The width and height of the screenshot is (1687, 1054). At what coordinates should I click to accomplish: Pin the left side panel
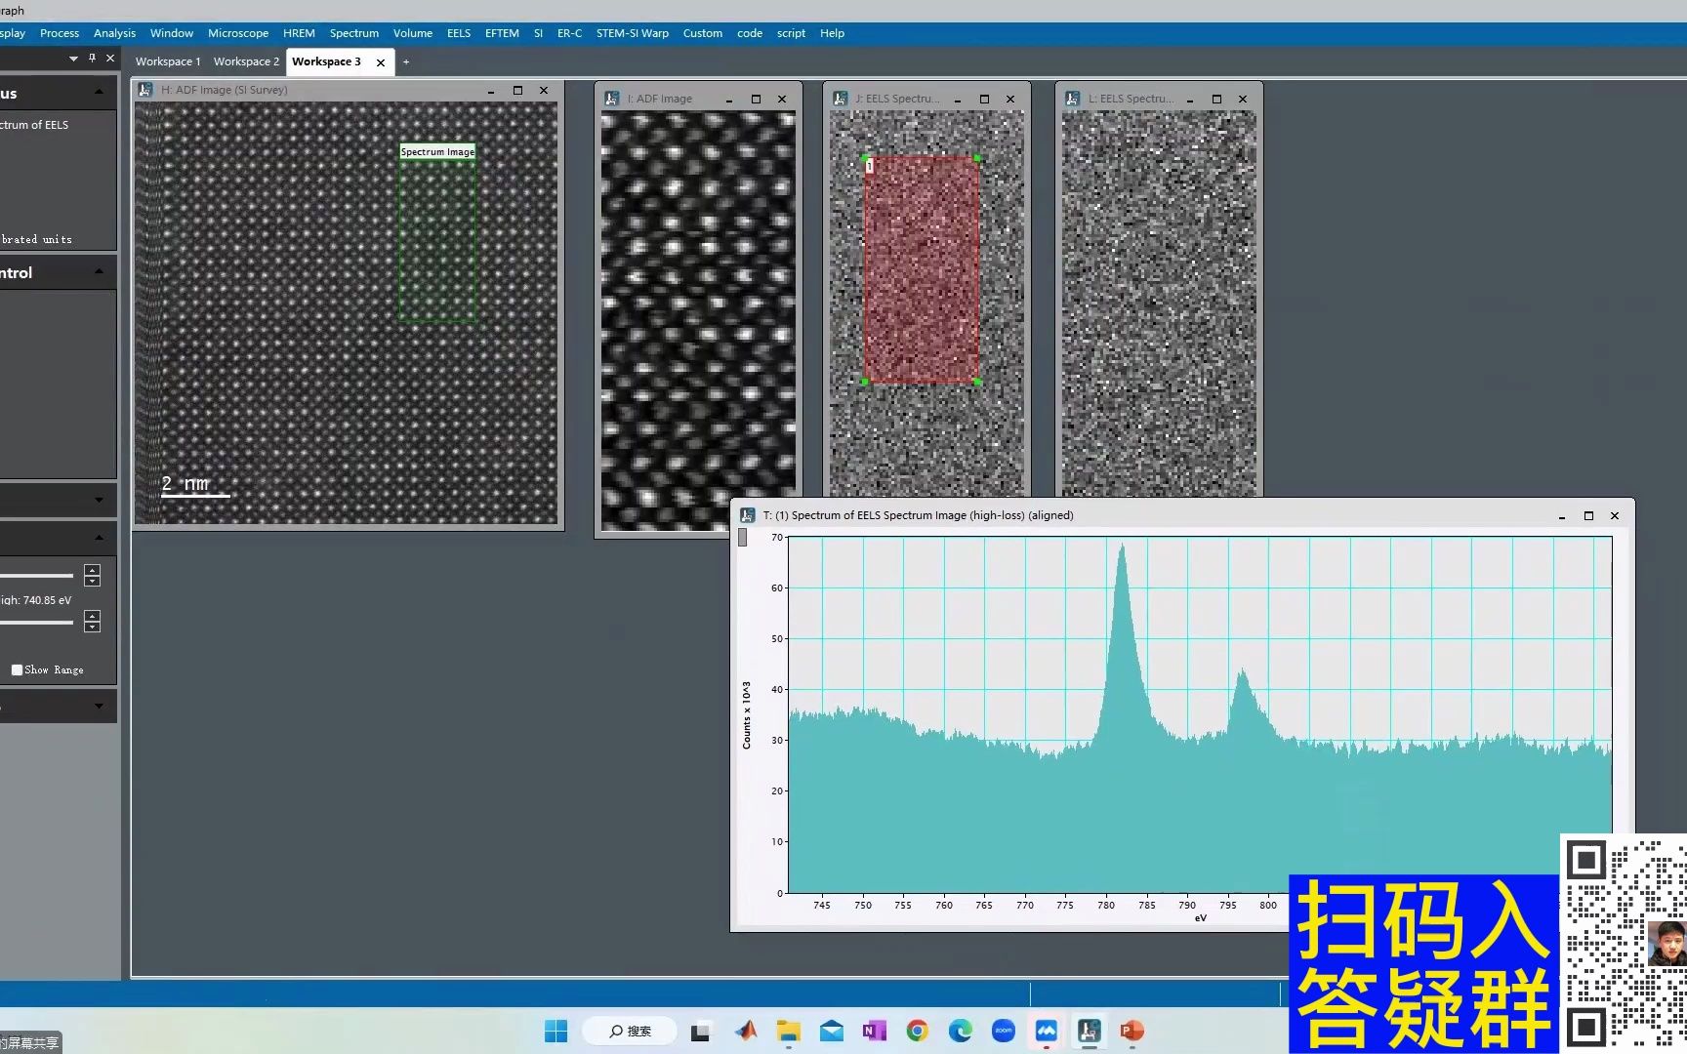[92, 59]
